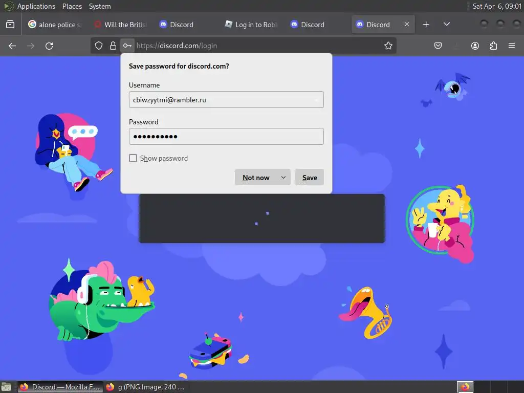Open the Places menu
The height and width of the screenshot is (393, 524).
[72, 6]
